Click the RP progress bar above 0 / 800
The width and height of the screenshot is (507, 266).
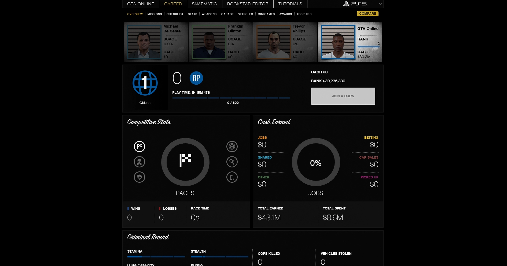point(231,98)
